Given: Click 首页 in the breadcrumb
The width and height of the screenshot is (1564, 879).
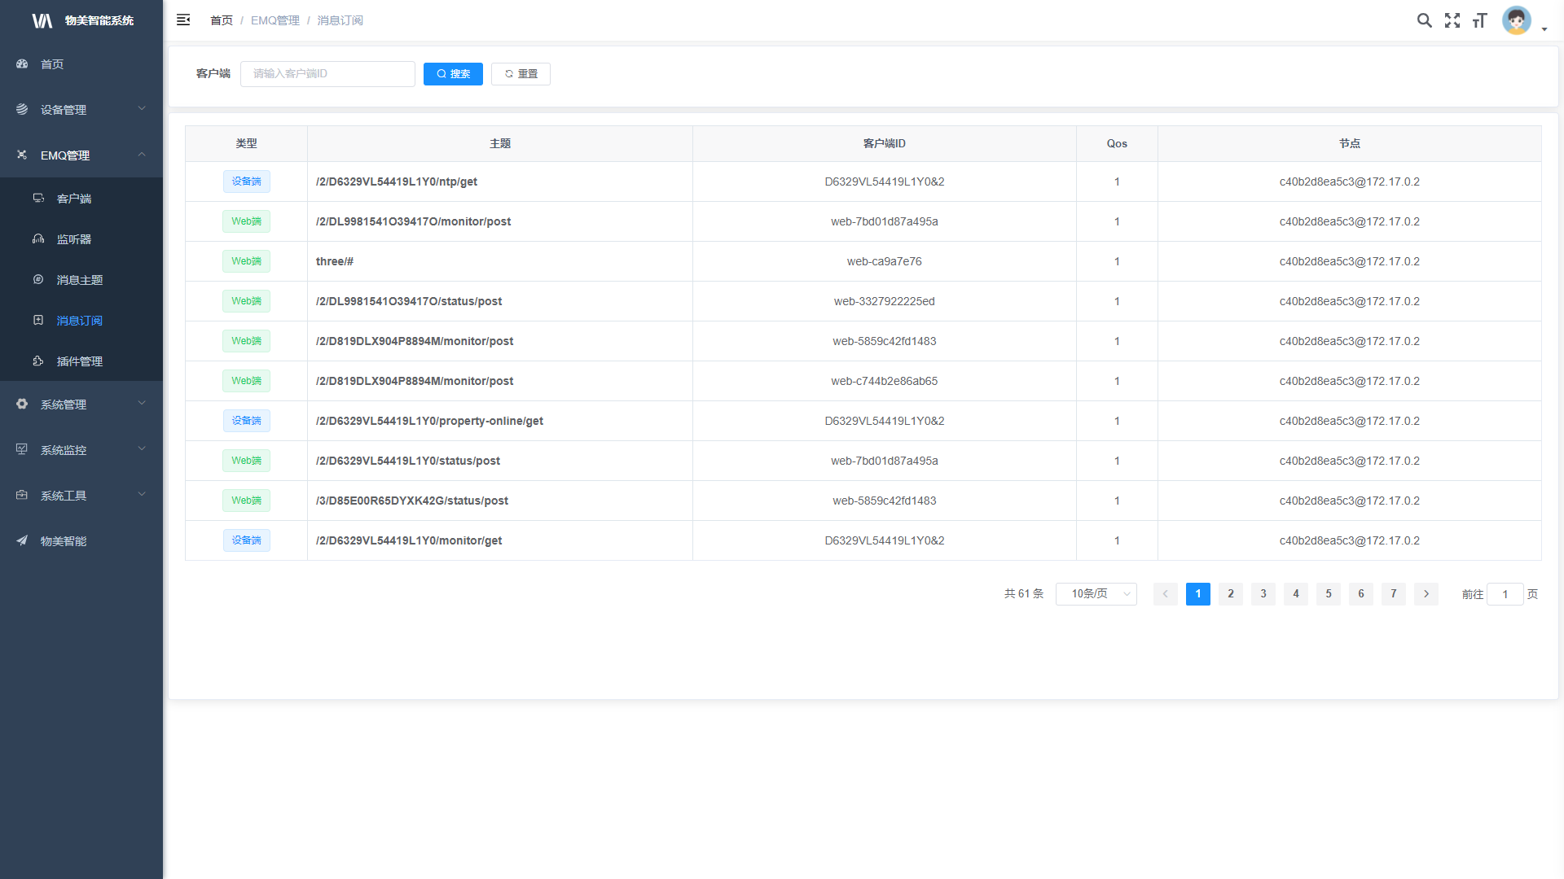Looking at the screenshot, I should click(221, 20).
